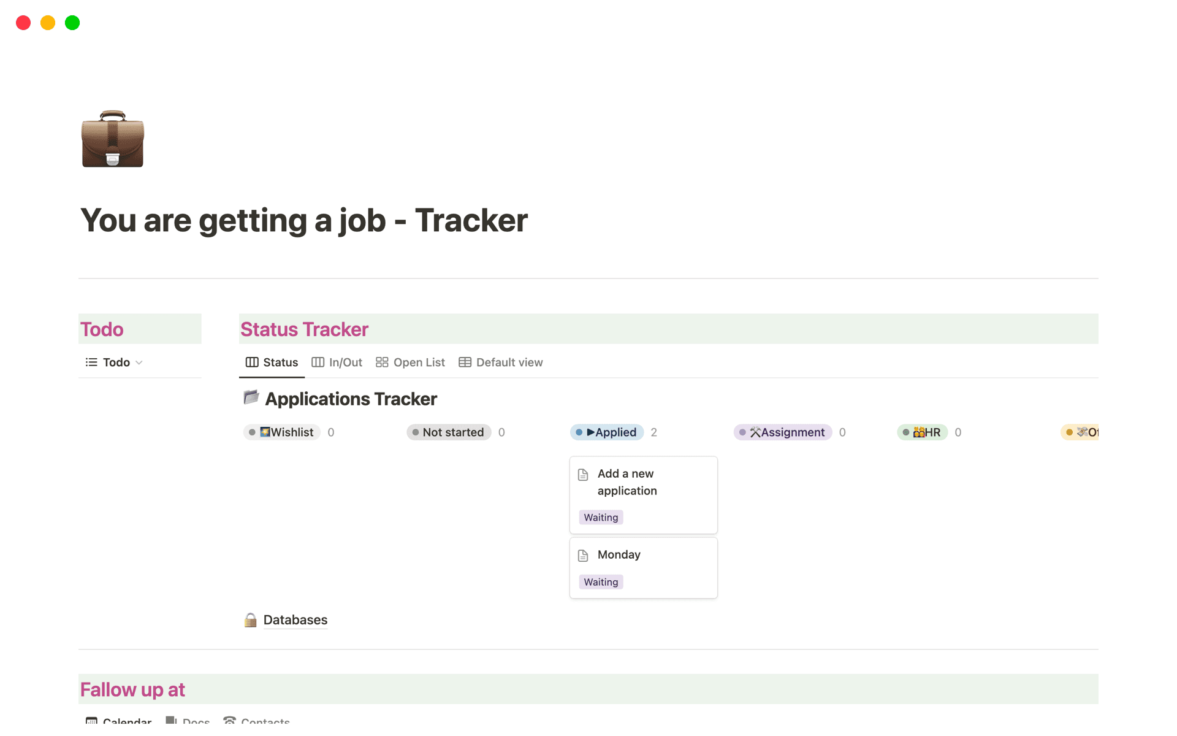Click the Default view table icon
The width and height of the screenshot is (1177, 736).
click(x=464, y=362)
